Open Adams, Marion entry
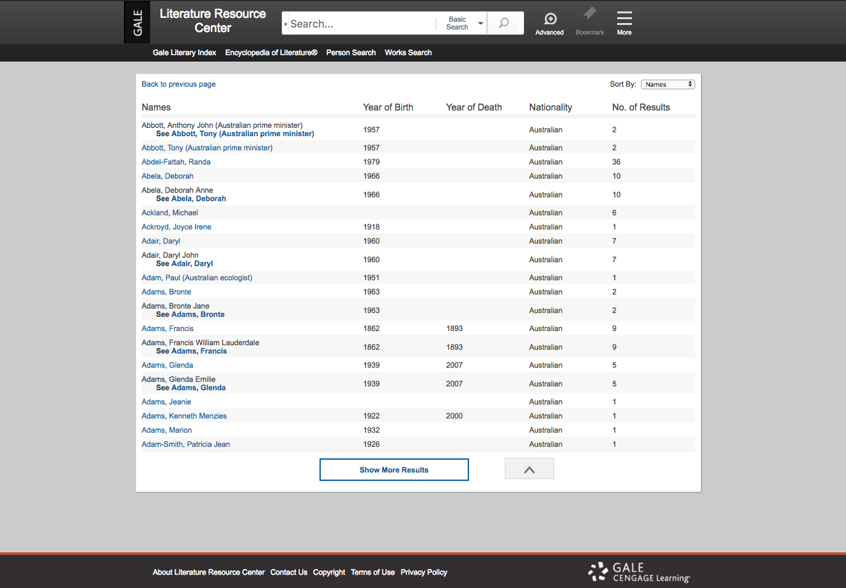 pyautogui.click(x=167, y=430)
